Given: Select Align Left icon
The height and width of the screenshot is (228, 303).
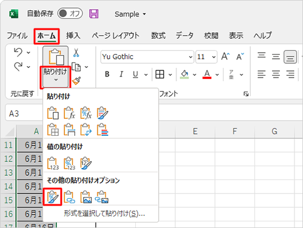Looking at the screenshot, I should (x=261, y=74).
